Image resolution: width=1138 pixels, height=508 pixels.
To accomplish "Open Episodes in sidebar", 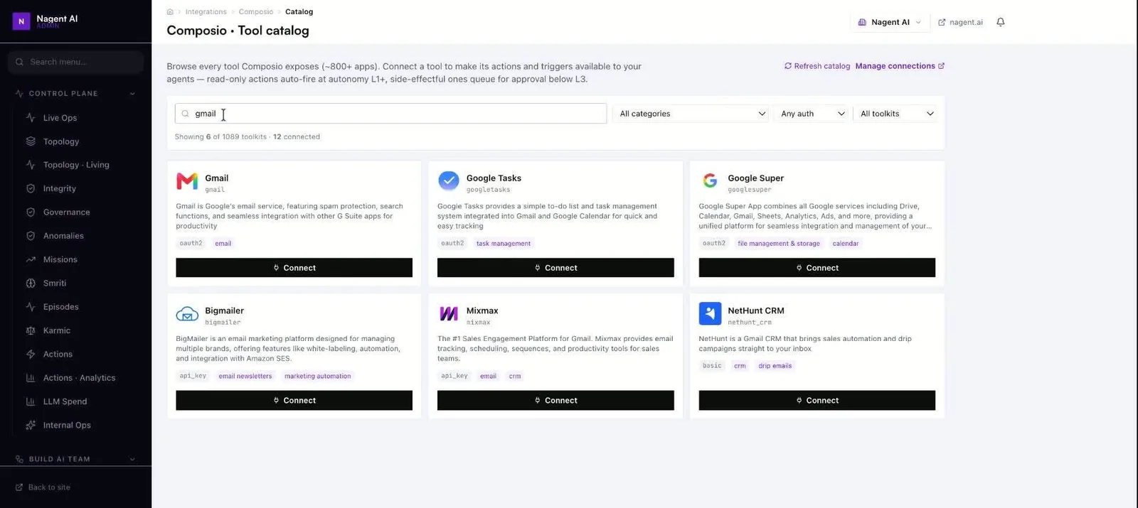I will pos(60,307).
